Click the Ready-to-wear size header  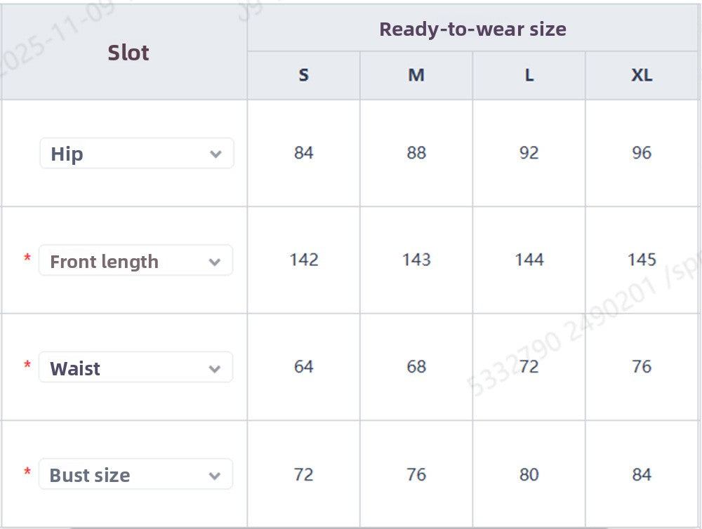coord(473,29)
